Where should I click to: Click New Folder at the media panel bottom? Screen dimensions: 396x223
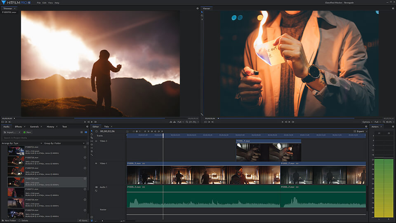point(9,221)
